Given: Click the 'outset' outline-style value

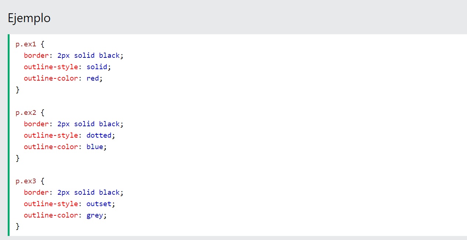Looking at the screenshot, I should 99,204.
